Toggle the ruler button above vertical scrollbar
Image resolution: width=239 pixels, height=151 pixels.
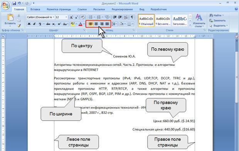point(237,36)
